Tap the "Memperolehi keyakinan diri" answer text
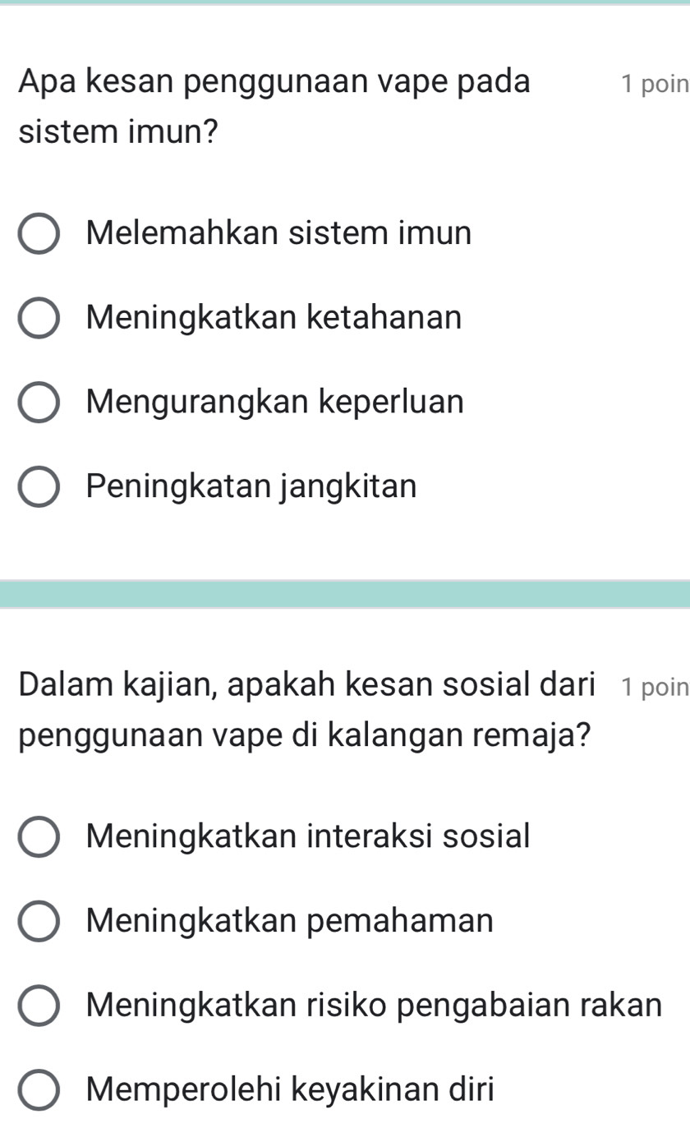The image size is (690, 1128). click(x=290, y=1089)
